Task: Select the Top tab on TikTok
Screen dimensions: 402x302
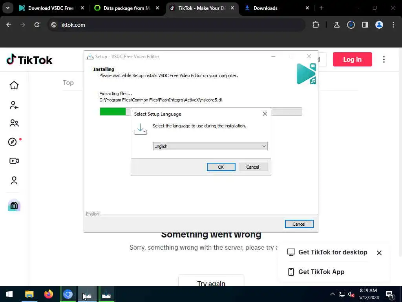Action: tap(68, 83)
